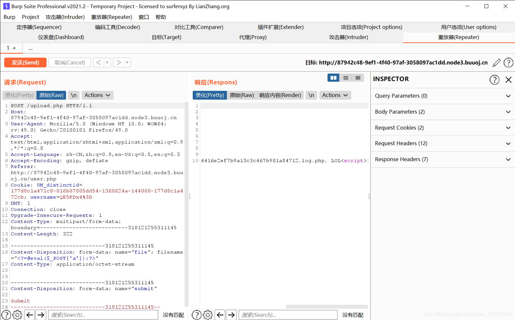
Task: Go to previous response search match
Action: (220, 315)
